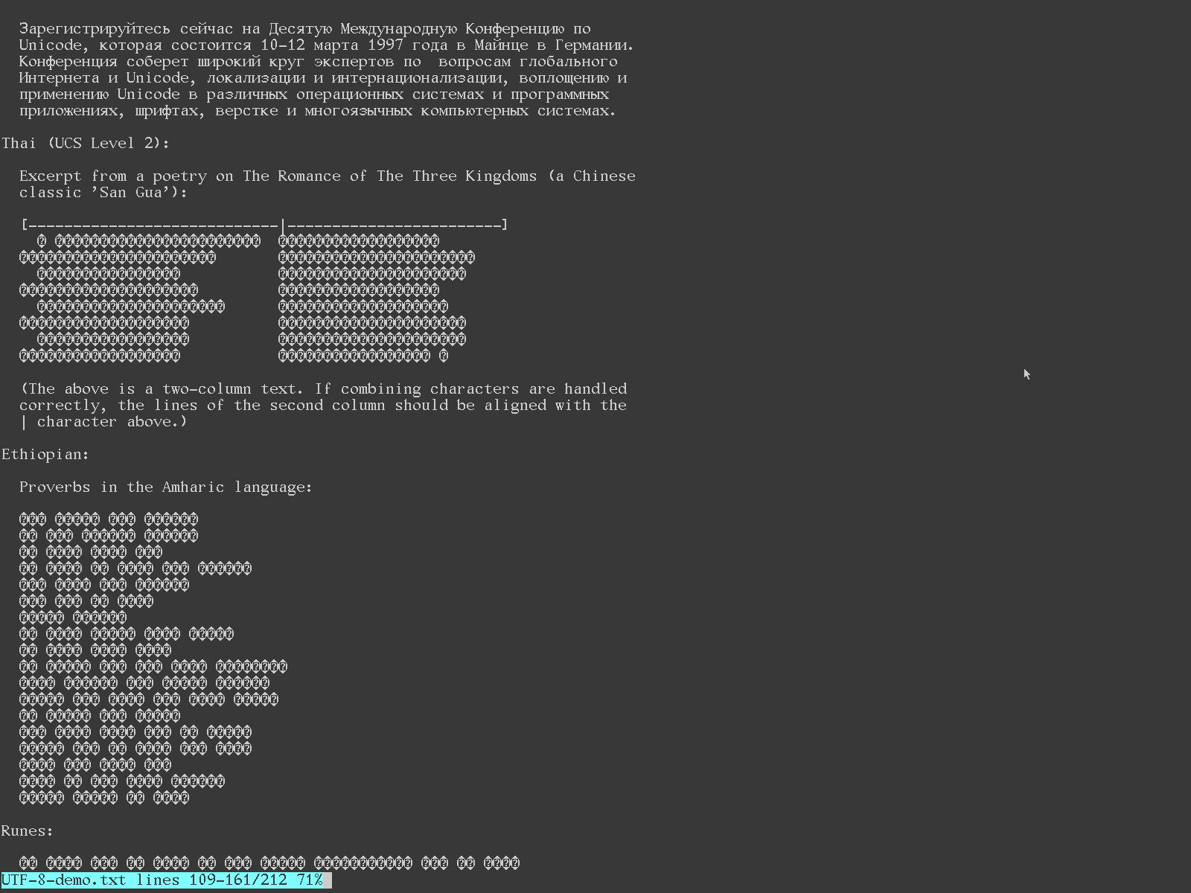Click the 71% indicator in status line

click(x=309, y=880)
